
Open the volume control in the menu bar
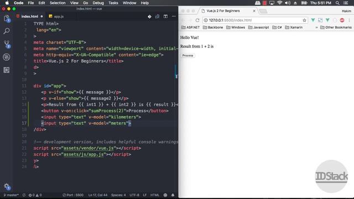coord(288,3)
